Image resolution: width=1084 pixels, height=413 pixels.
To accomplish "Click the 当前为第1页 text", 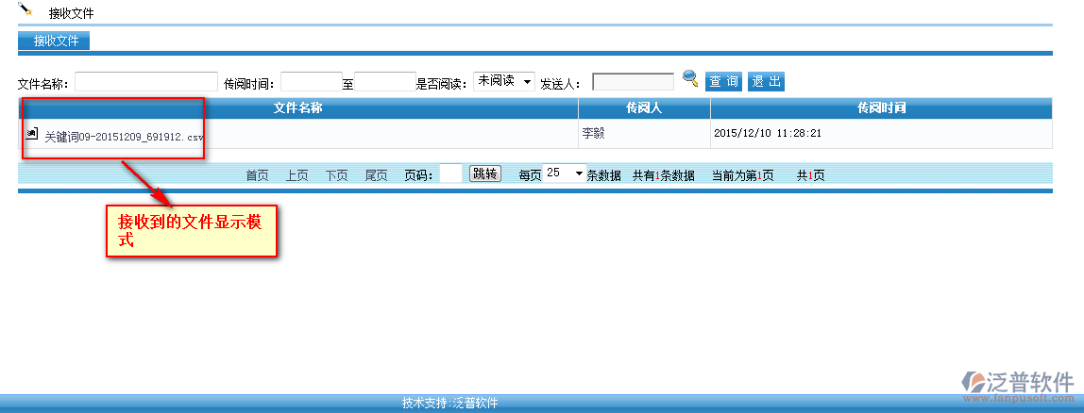I will (x=743, y=175).
